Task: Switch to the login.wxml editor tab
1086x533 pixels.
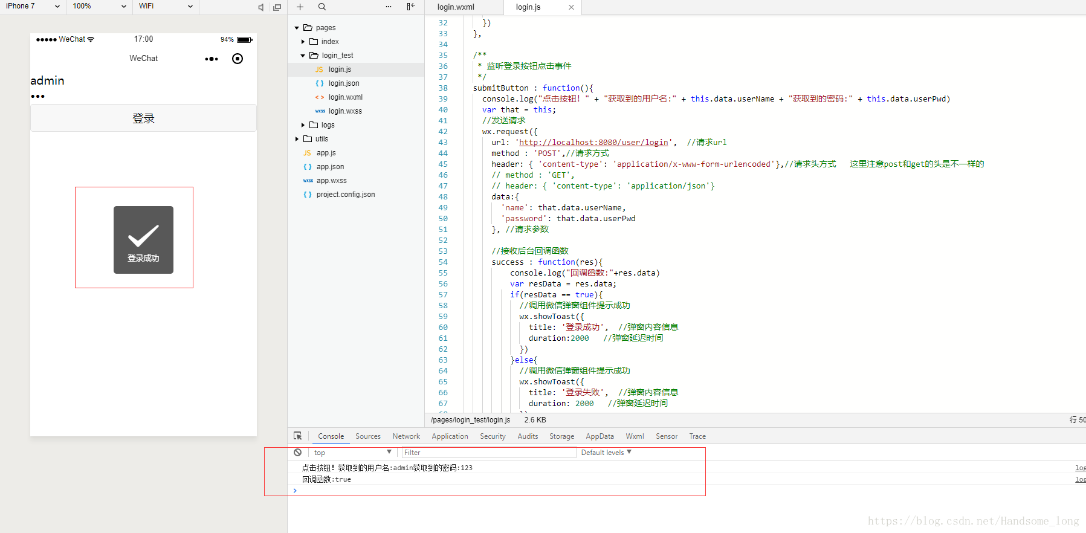Action: [x=456, y=7]
